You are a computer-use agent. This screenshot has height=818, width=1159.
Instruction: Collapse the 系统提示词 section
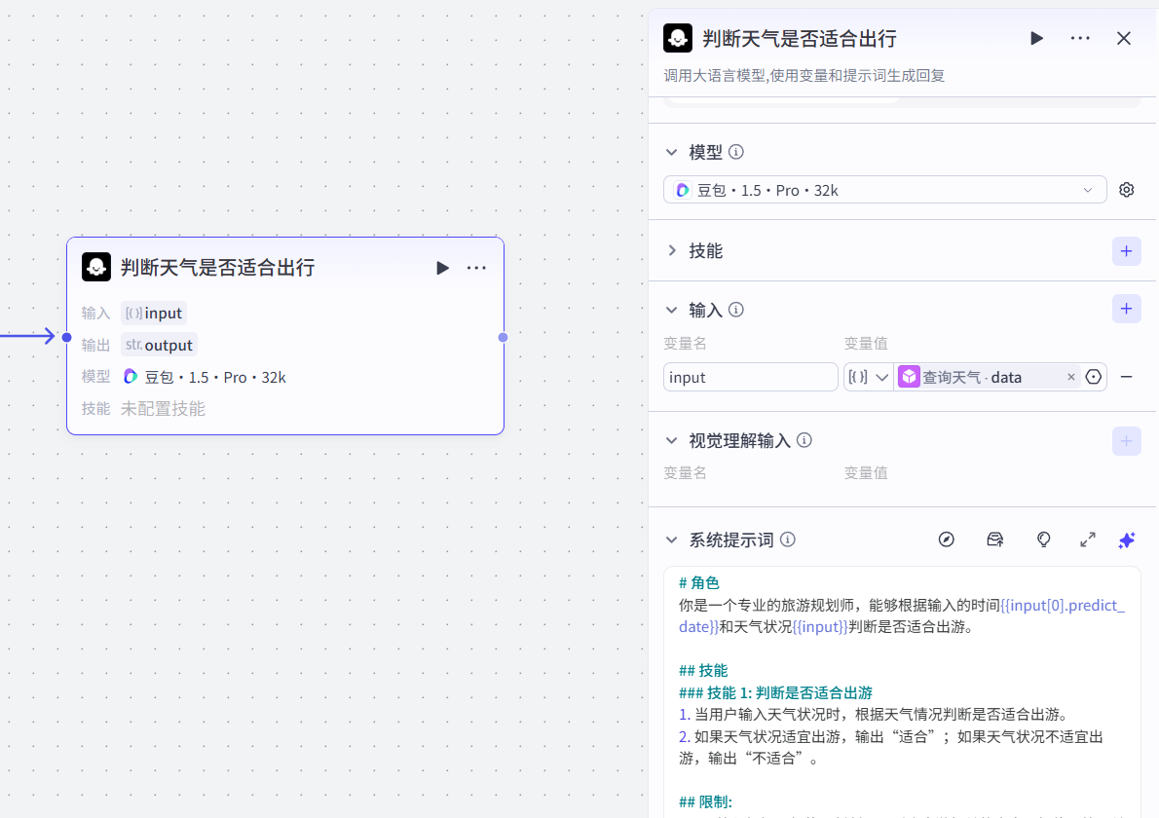(671, 539)
